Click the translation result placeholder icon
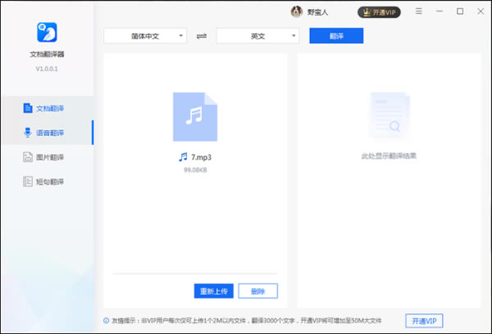The width and height of the screenshot is (492, 334). coord(389,115)
